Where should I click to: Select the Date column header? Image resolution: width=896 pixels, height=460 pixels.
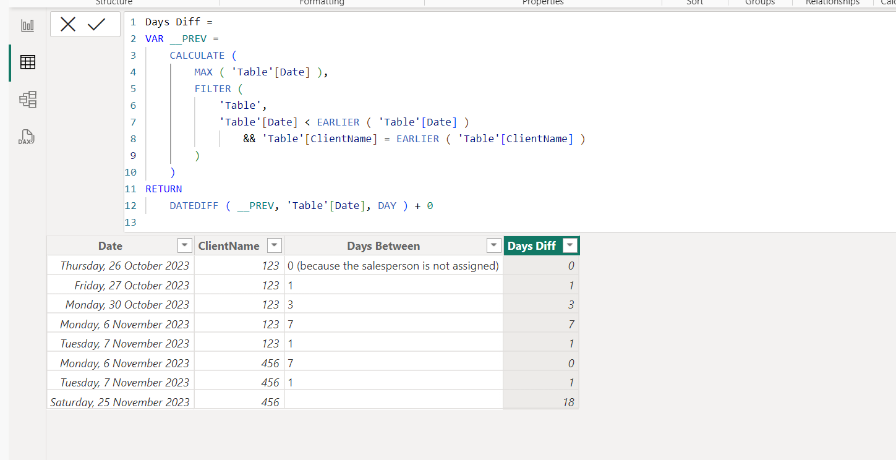click(110, 246)
